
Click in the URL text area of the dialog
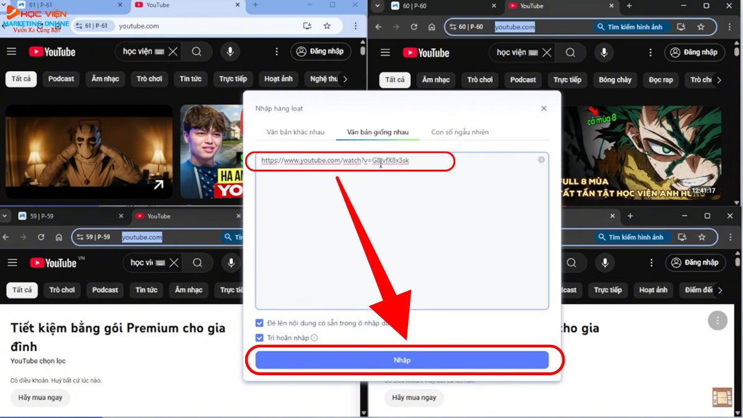pyautogui.click(x=402, y=231)
